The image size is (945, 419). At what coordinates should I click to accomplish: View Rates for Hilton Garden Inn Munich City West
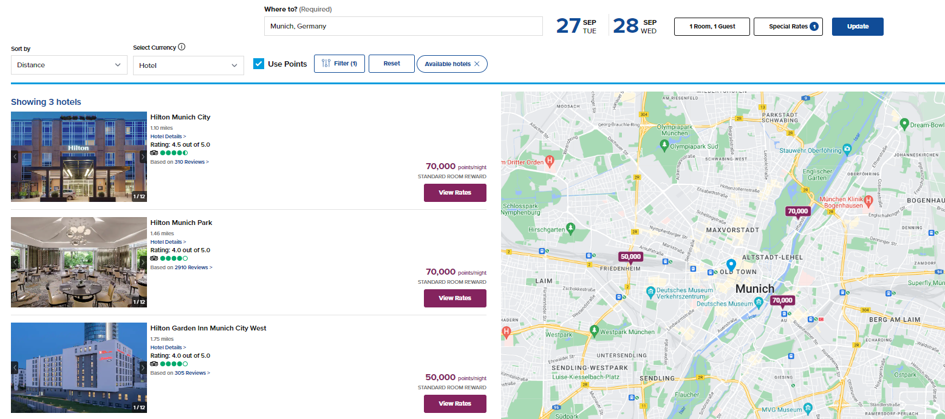coord(455,404)
